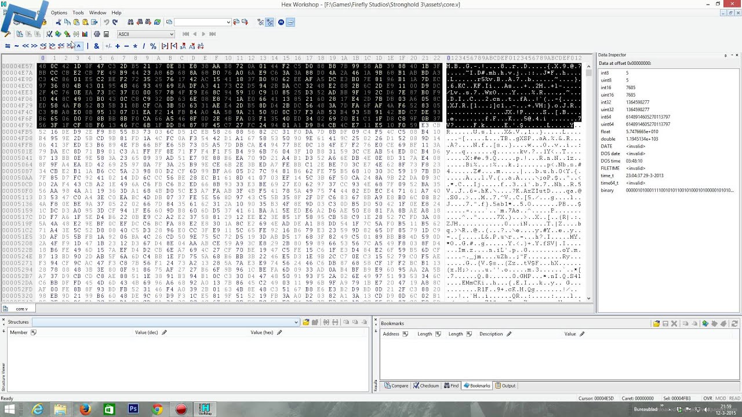Close the Data Inspector panel
This screenshot has height=417, width=742.
click(737, 55)
